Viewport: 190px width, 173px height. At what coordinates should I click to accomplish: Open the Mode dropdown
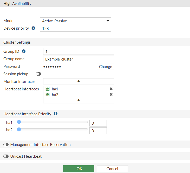pos(75,21)
